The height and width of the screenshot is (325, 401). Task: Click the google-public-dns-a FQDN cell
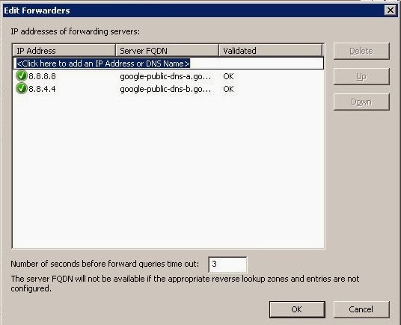[165, 76]
